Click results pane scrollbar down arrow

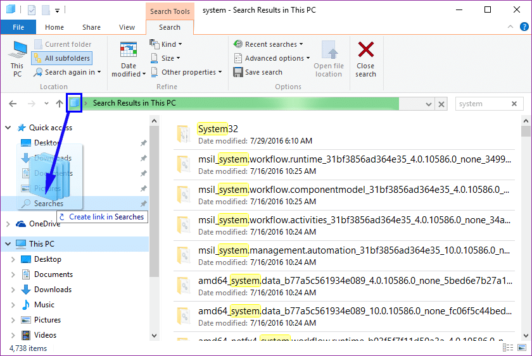click(526, 336)
